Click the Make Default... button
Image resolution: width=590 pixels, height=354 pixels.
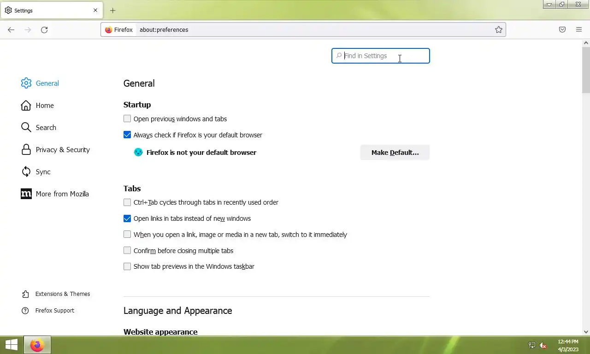click(395, 152)
